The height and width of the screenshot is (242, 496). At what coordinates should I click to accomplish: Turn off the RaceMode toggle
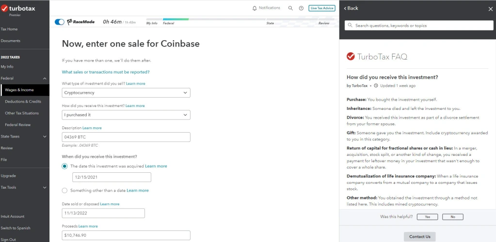60,22
